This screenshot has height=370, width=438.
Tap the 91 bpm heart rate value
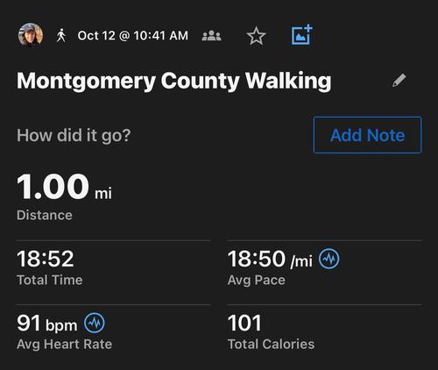point(47,324)
